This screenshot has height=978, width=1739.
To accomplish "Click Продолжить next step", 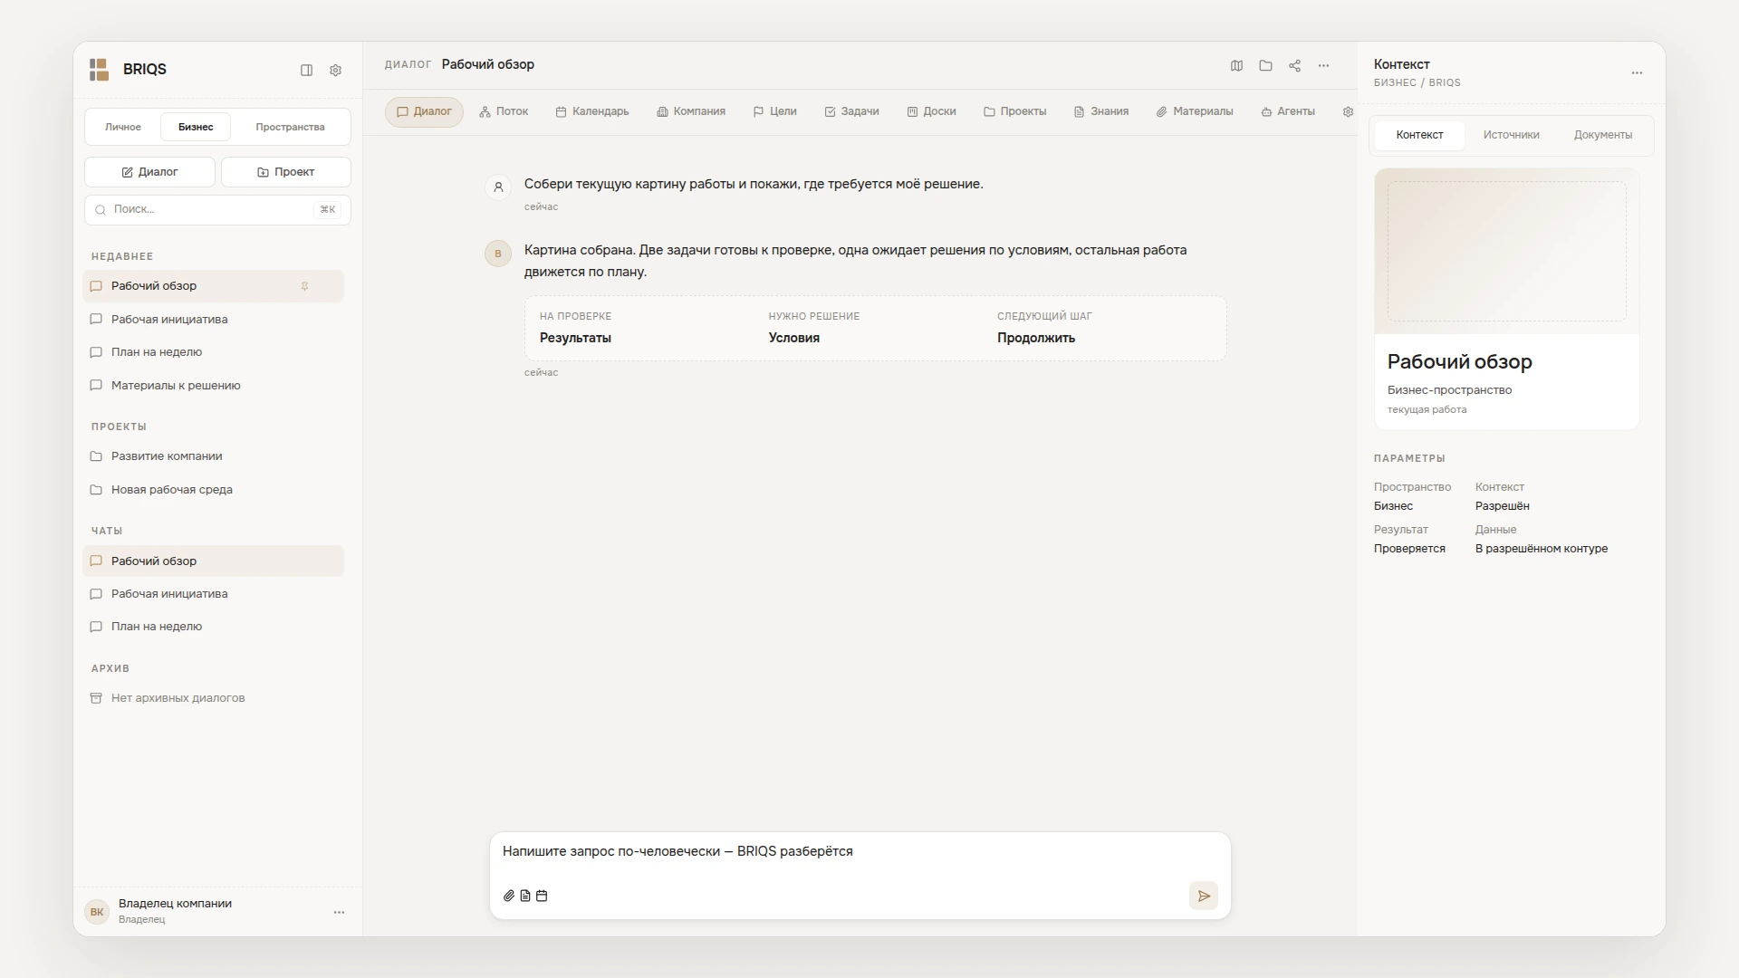I will pos(1036,338).
